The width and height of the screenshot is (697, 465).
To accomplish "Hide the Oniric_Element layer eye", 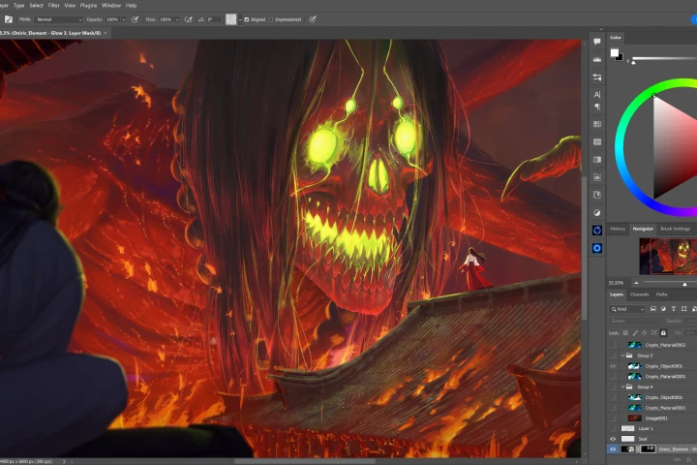I will [613, 449].
